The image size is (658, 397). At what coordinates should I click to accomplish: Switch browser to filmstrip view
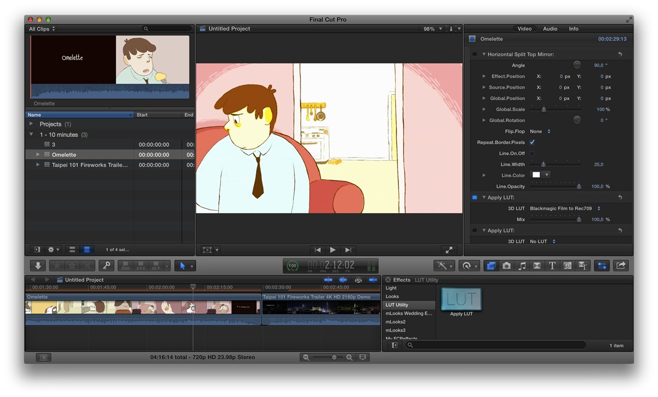coord(72,249)
